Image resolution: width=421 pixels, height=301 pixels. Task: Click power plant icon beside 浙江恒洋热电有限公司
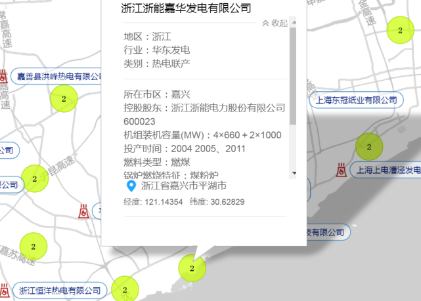(5, 291)
